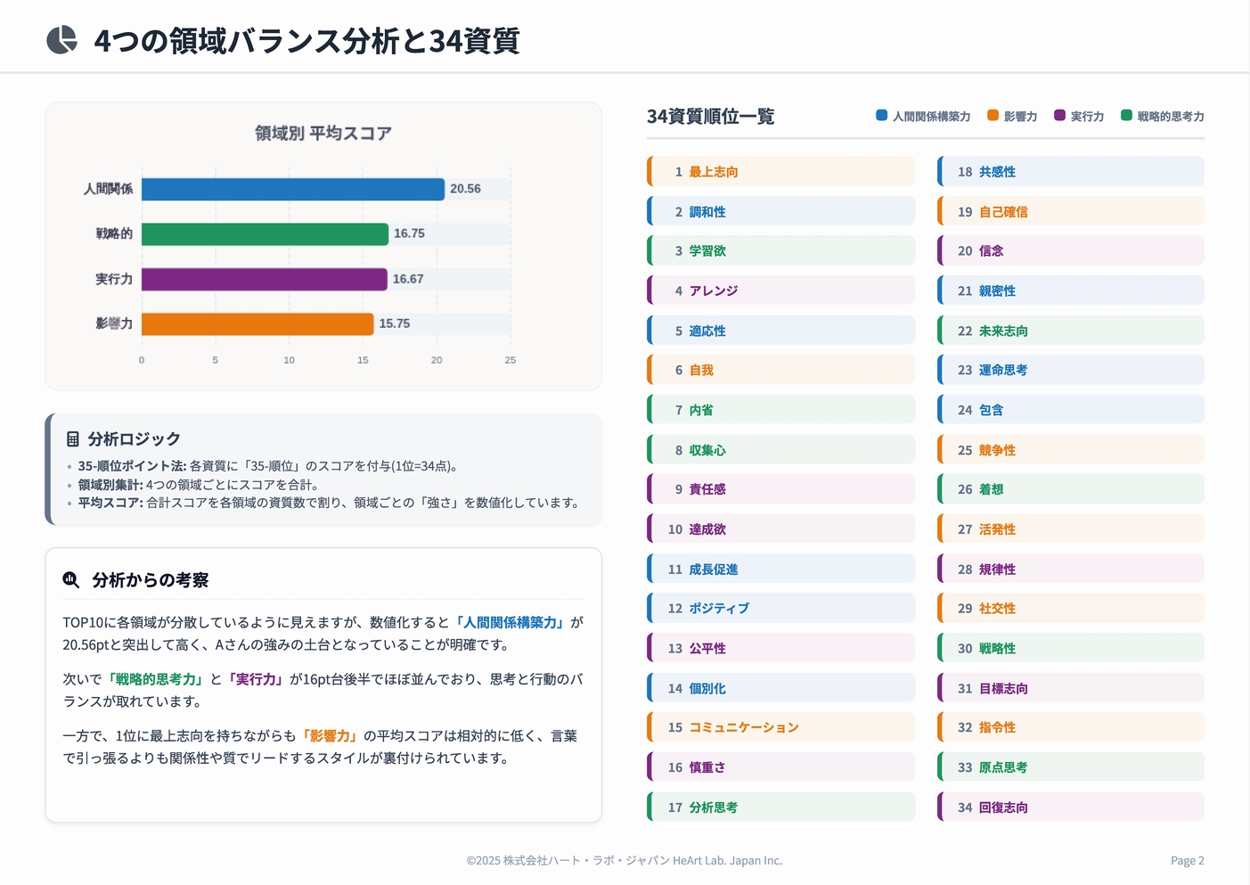Viewport: 1250px width, 885px height.
Task: Click the blue 人間関係 score bar
Action: (294, 188)
